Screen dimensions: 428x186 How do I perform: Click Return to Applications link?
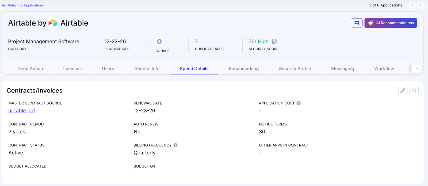23,5
